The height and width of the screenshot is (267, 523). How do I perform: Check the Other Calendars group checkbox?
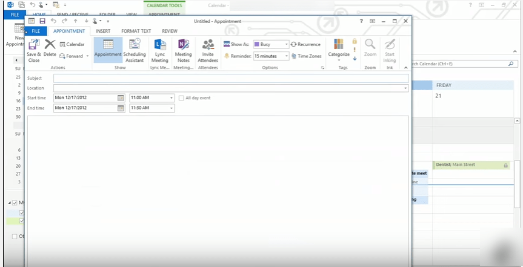tap(15, 236)
